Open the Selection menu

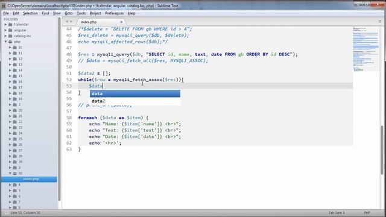(30, 13)
